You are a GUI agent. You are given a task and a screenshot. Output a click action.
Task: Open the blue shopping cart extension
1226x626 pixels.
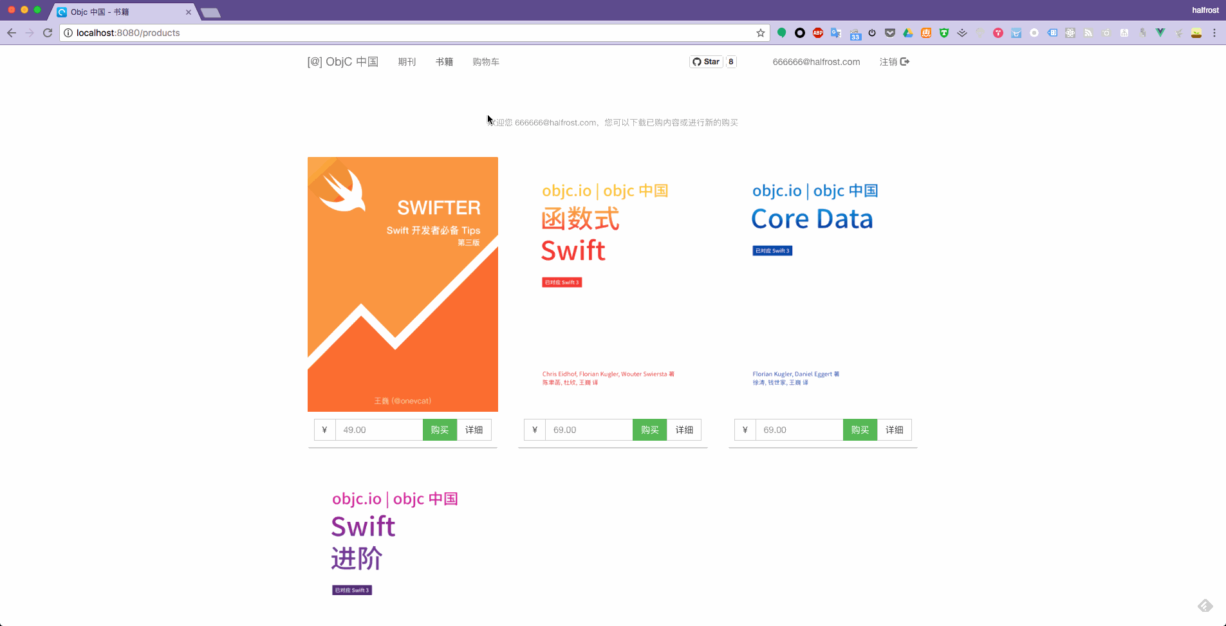tap(1016, 33)
